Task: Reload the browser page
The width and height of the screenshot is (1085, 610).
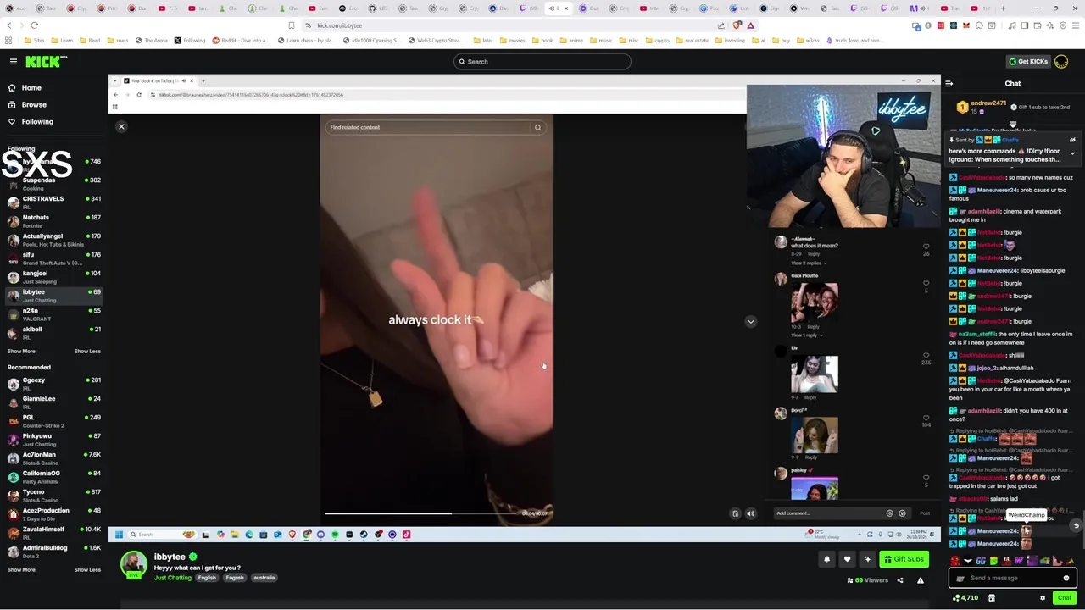Action: click(x=34, y=25)
